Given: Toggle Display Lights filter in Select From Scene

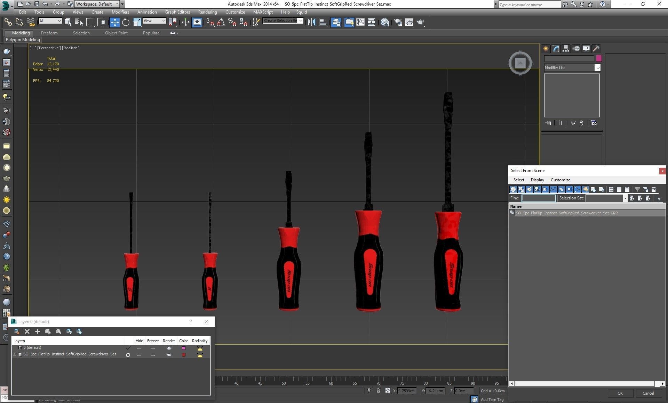Looking at the screenshot, I should pyautogui.click(x=529, y=189).
